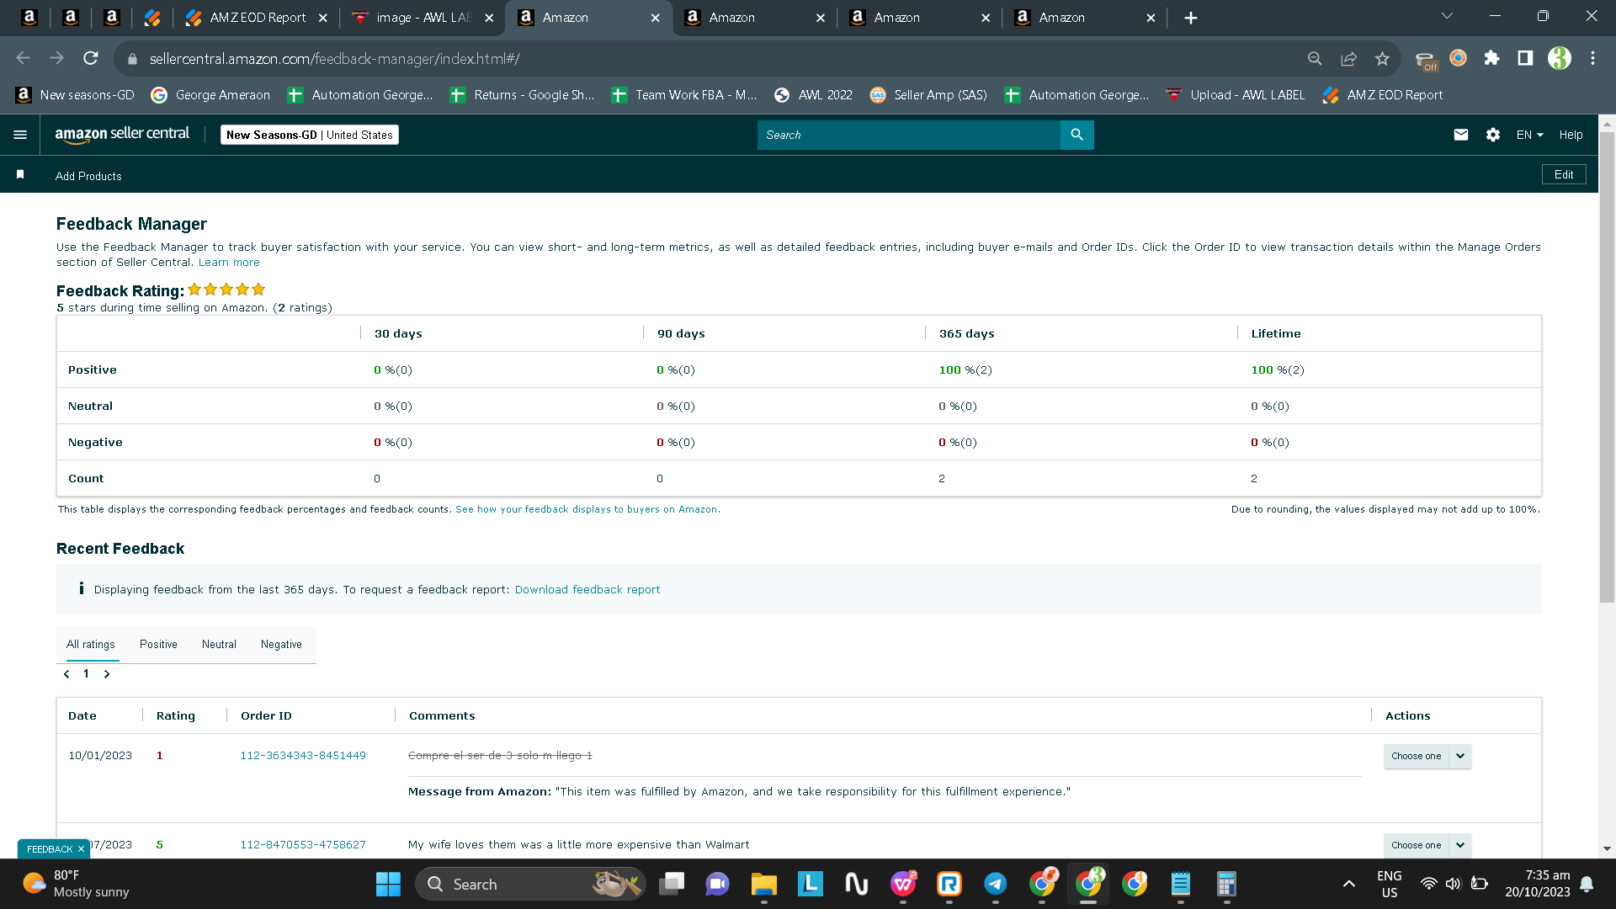Open the settings gear in Seller Central

coord(1493,135)
